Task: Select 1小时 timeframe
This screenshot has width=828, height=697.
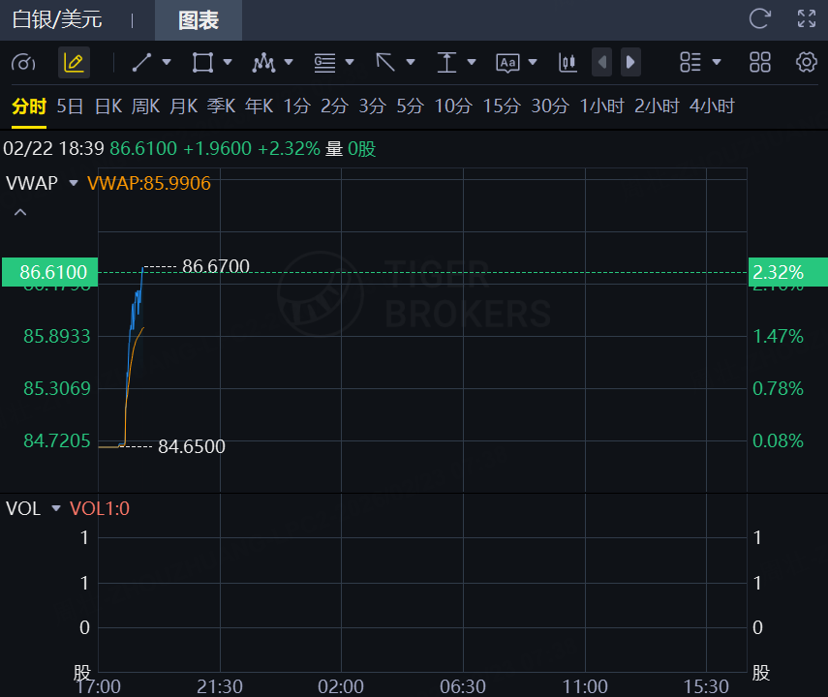Action: pos(602,106)
